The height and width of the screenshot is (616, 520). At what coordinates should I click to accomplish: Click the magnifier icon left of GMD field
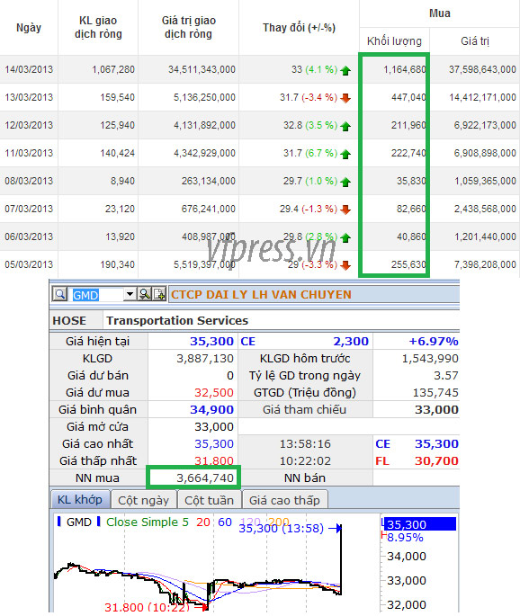59,294
